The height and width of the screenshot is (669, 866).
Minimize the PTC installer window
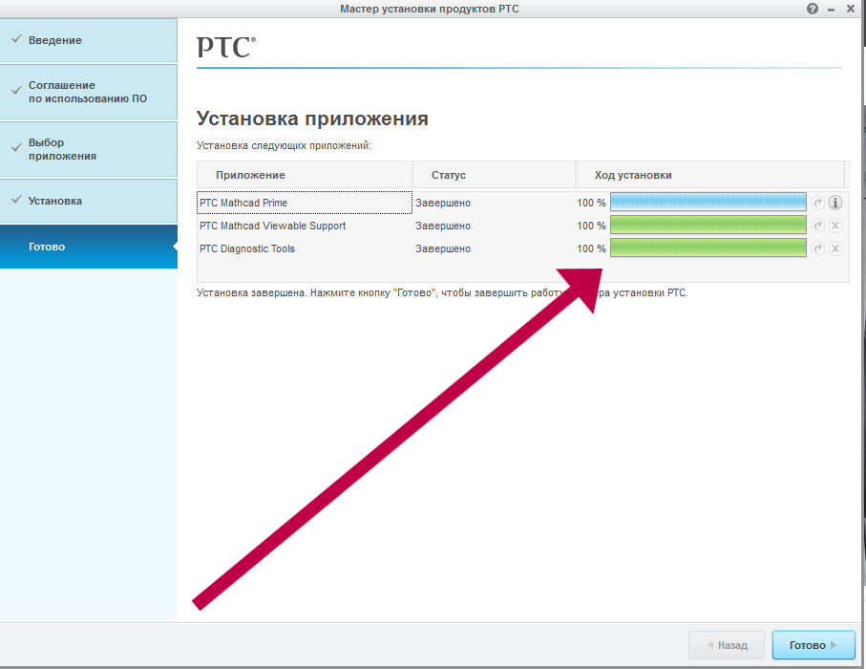832,9
